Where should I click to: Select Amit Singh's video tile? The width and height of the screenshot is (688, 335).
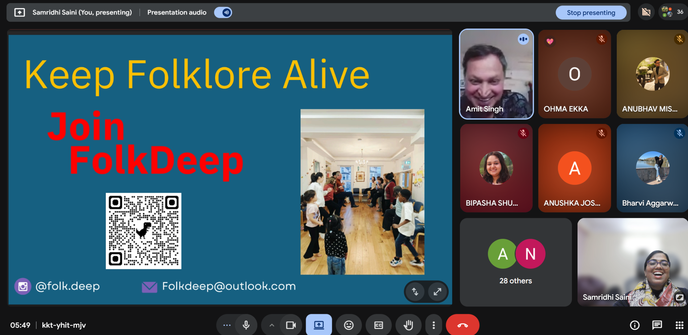click(x=496, y=74)
